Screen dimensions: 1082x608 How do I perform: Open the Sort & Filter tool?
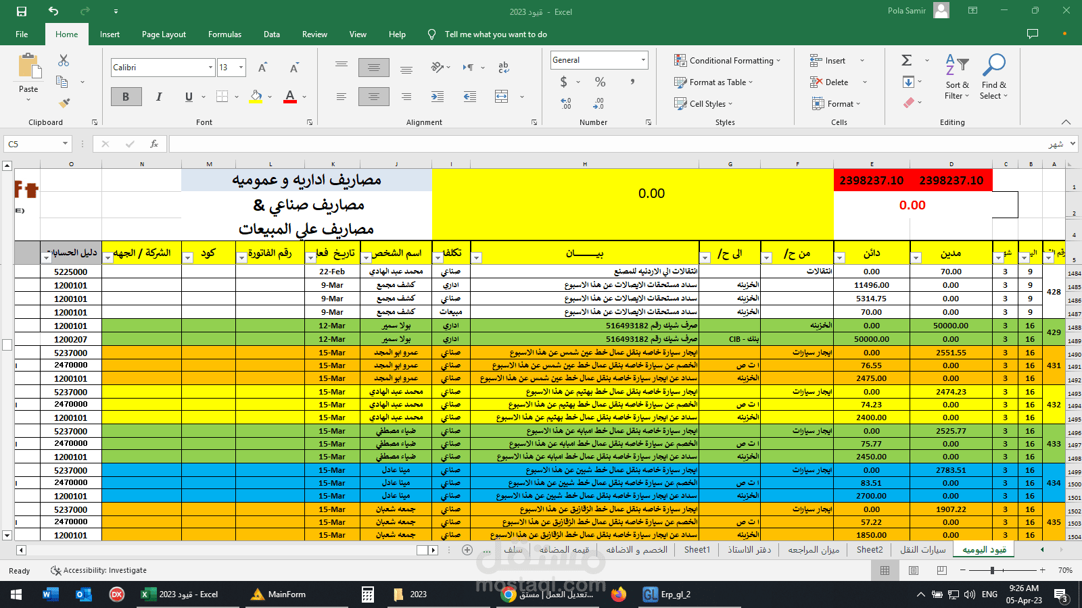(x=956, y=77)
